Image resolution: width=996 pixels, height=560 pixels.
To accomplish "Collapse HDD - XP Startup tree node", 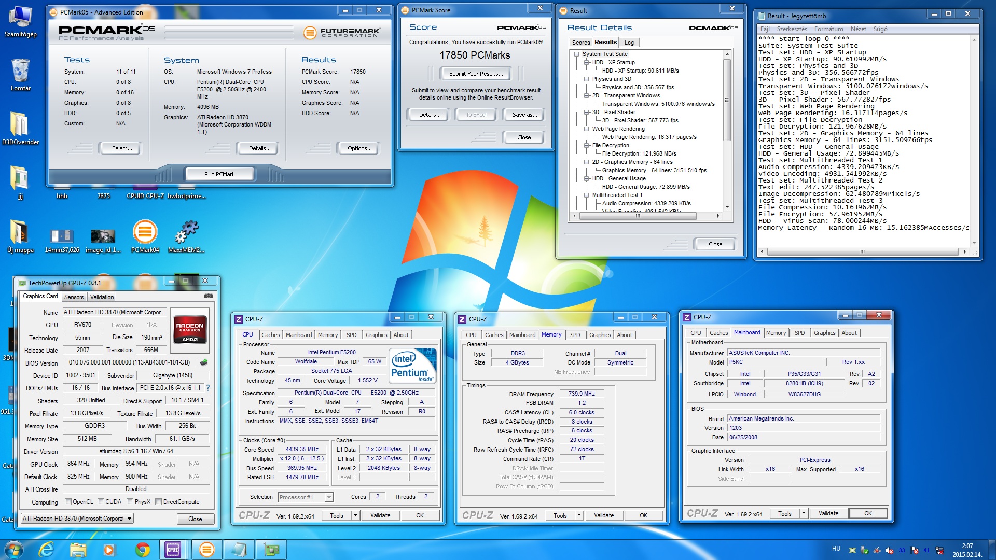I will coord(586,62).
